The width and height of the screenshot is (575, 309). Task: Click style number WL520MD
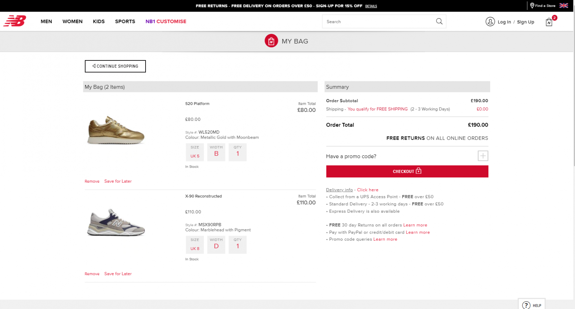(209, 132)
